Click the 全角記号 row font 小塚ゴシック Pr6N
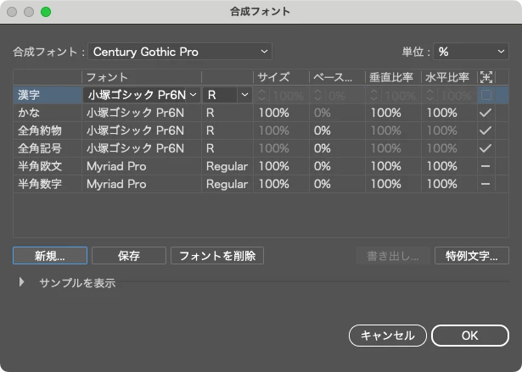 click(x=135, y=148)
